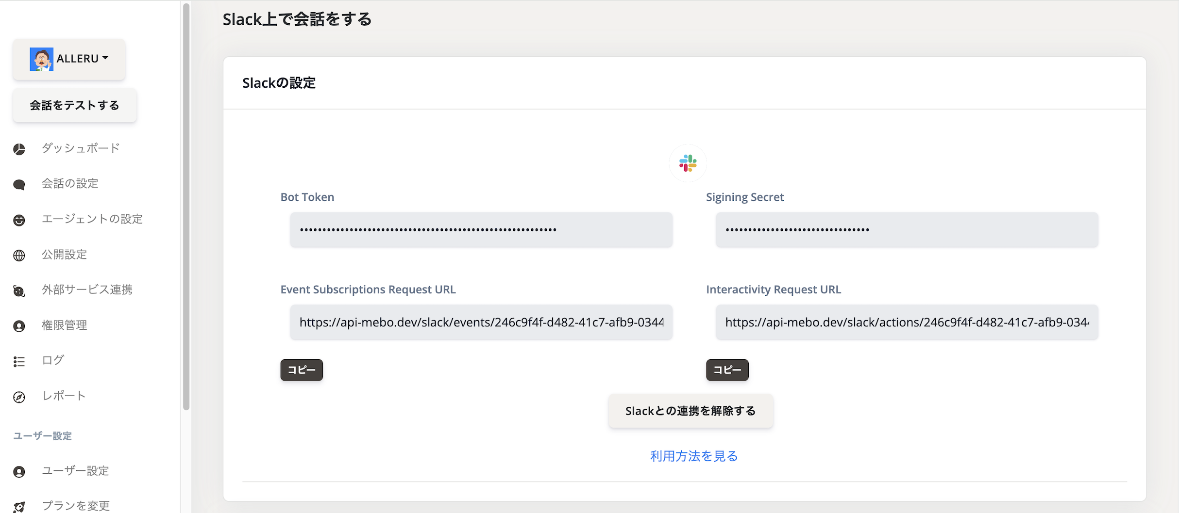Viewport: 1179px width, 513px height.
Task: Open ユーザー設定 in the sidebar
Action: click(75, 471)
